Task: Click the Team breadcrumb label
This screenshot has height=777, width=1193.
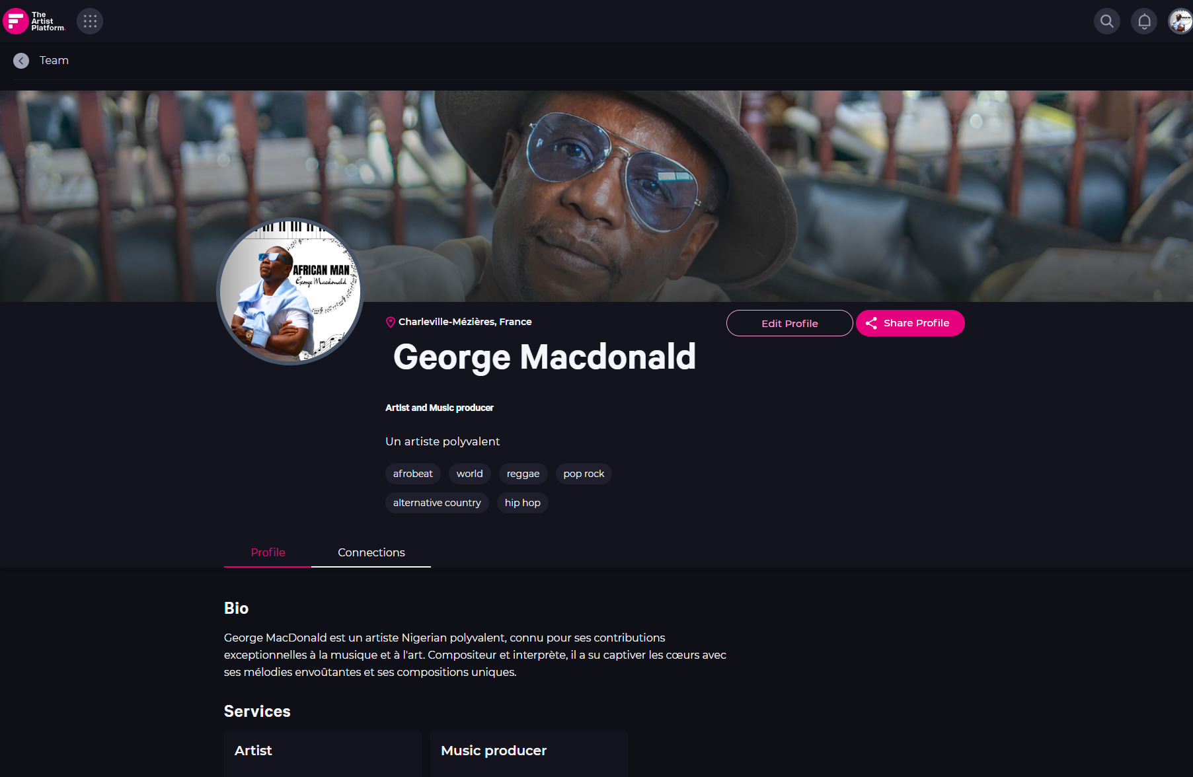Action: pyautogui.click(x=54, y=61)
